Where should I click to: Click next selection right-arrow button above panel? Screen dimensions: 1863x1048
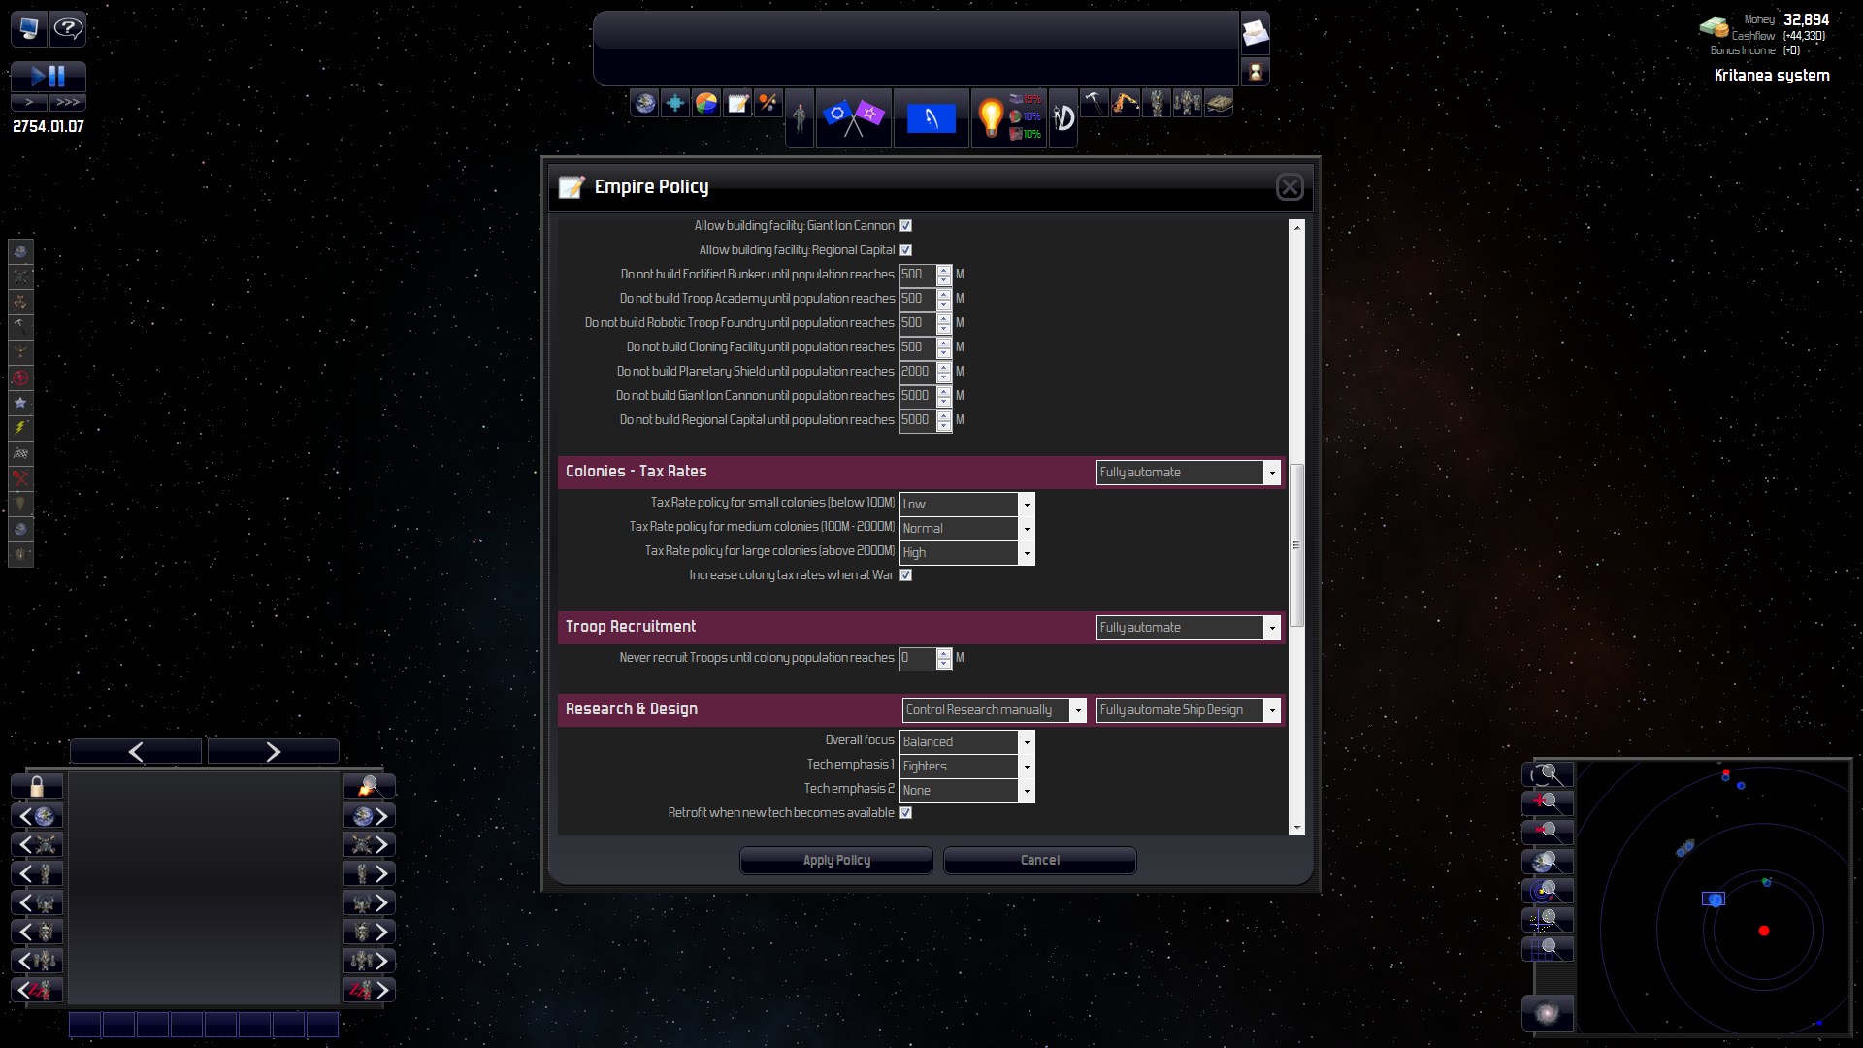273,751
